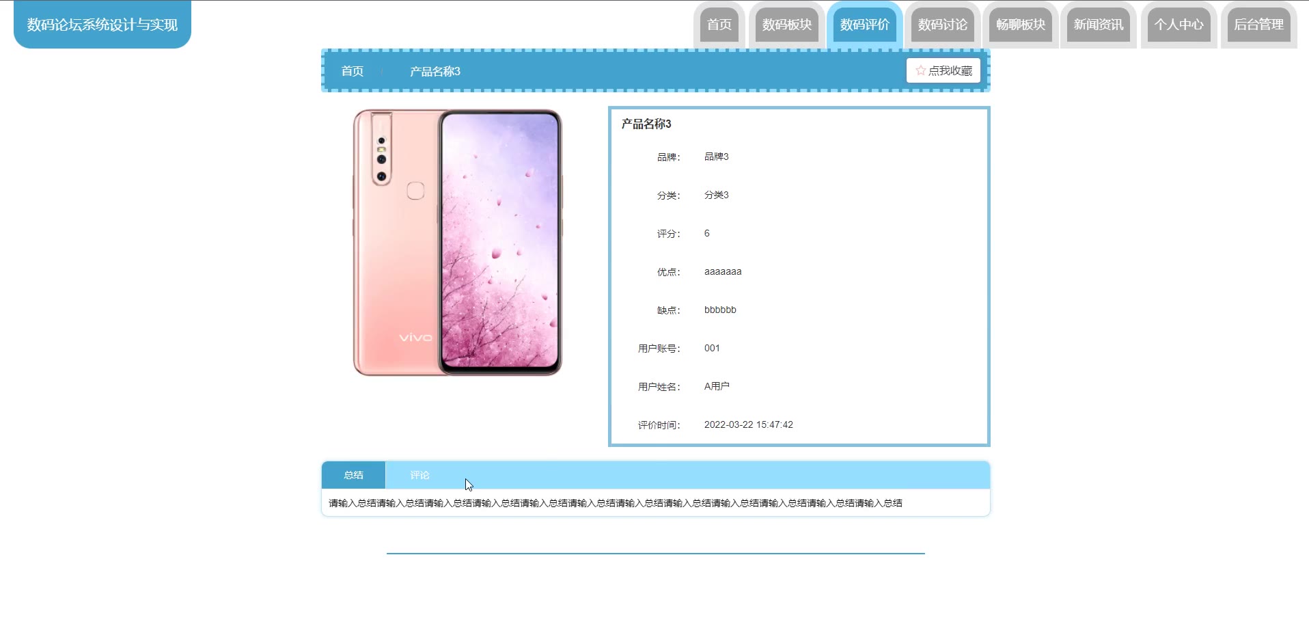Open the 首页 navigation tab
The height and width of the screenshot is (637, 1309).
click(719, 25)
